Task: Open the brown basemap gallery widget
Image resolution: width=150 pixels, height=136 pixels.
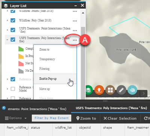Action: point(110,90)
